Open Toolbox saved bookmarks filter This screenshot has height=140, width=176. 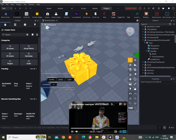pyautogui.click(x=32, y=35)
